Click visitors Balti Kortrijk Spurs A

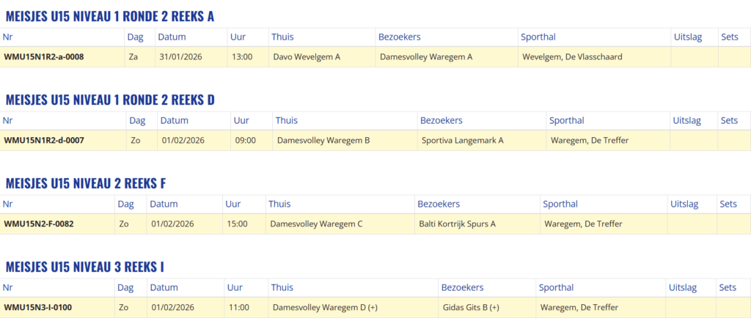click(x=457, y=224)
